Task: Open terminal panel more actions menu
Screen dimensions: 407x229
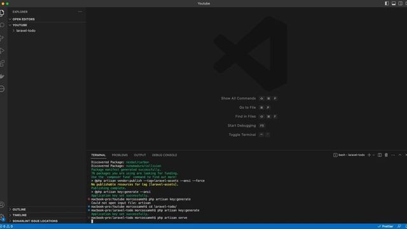Action: click(393, 155)
